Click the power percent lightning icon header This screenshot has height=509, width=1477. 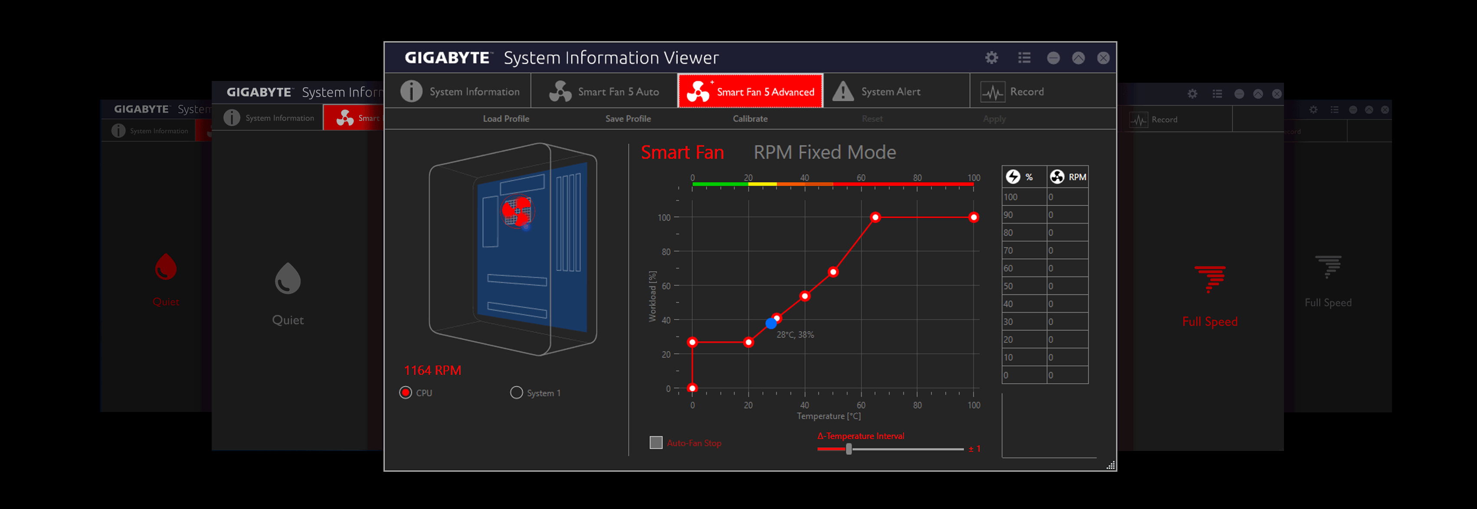(1013, 177)
